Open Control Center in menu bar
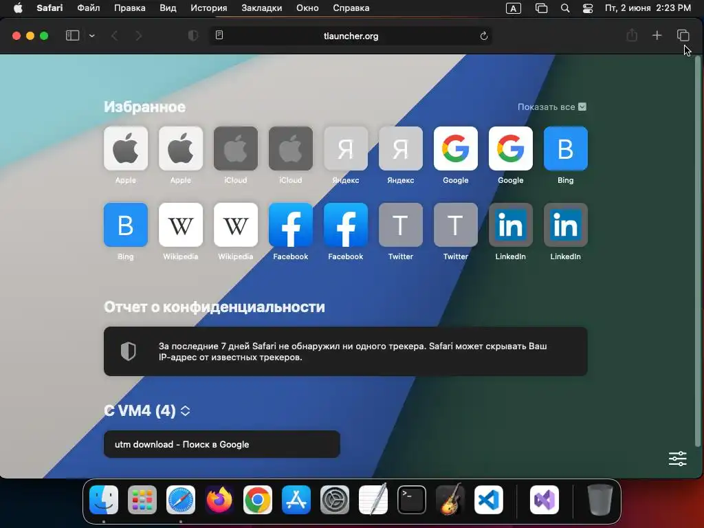This screenshot has width=704, height=528. click(588, 8)
